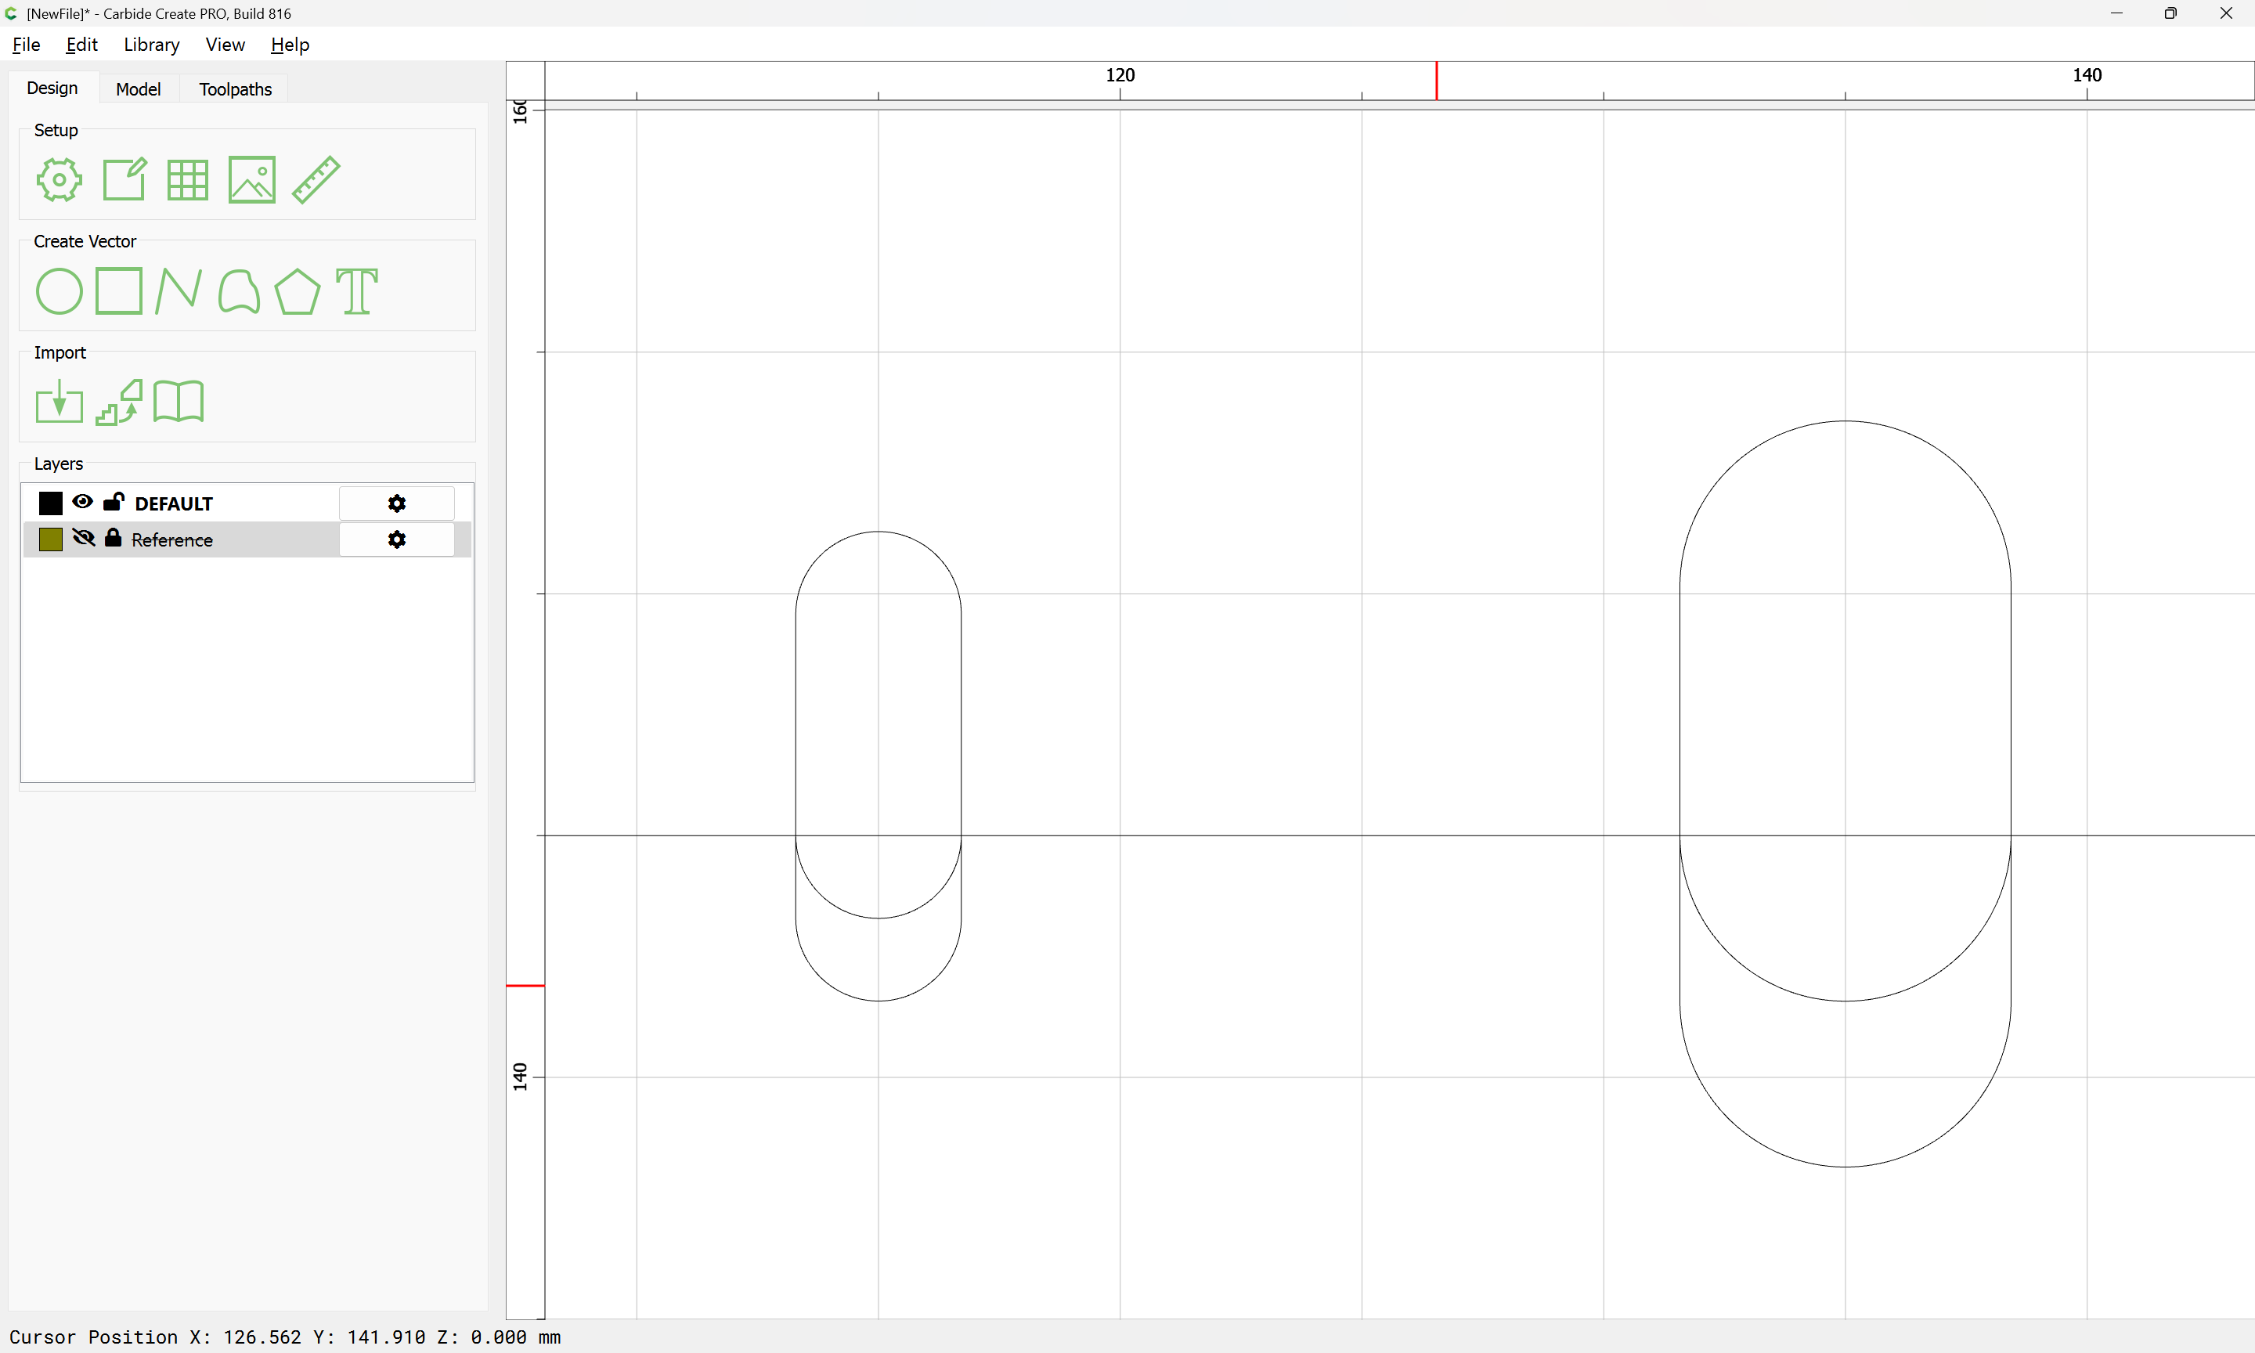Select the Polygon vector tool
Viewport: 2255px width, 1353px height.
(x=297, y=292)
